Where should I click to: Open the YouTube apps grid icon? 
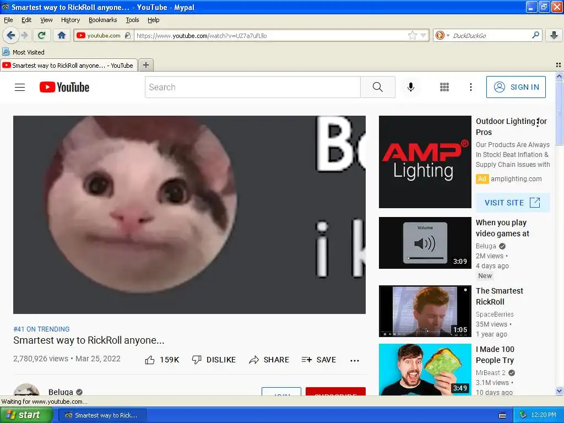coord(444,87)
